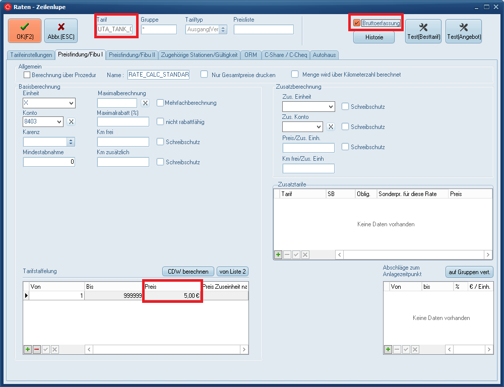Screen dimensions: 504x387
Task: Switch to the Tarifeinstellungen tab
Action: 30,55
